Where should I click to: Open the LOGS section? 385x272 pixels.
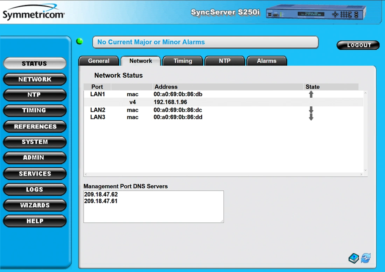[35, 189]
